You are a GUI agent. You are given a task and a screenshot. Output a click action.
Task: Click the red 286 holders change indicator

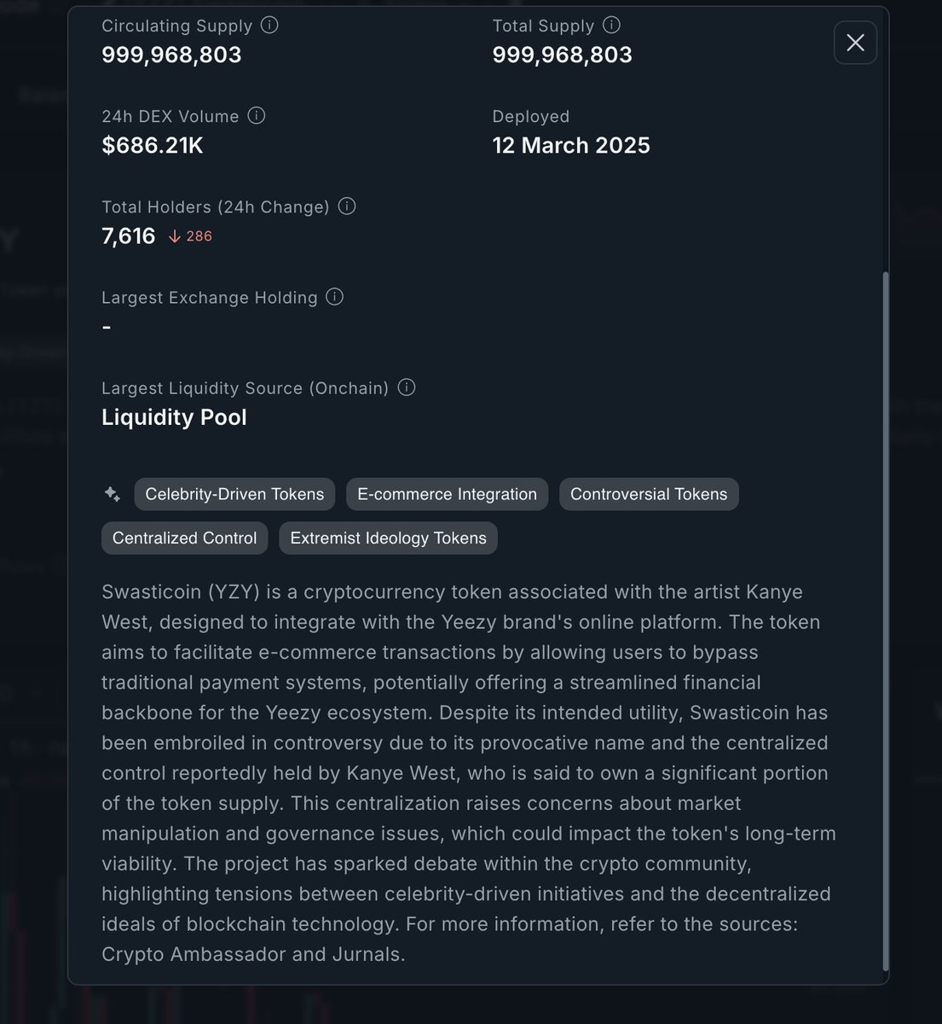coord(190,236)
